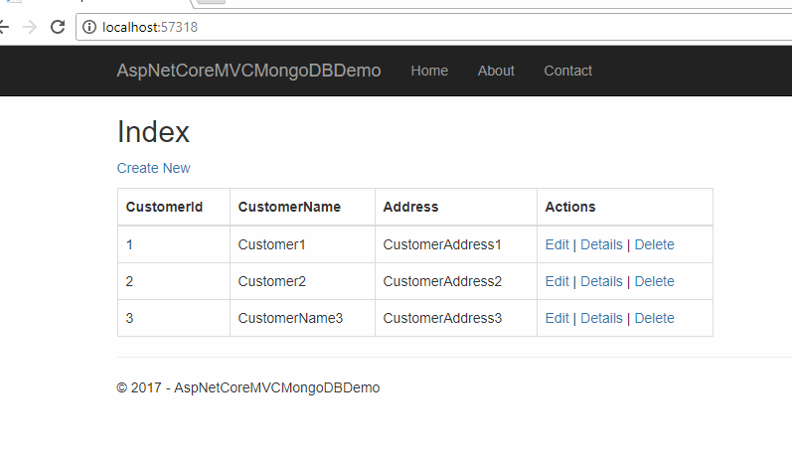Viewport: 792px width, 459px height.
Task: Focus the localhost:57318 address bar
Action: 434,27
